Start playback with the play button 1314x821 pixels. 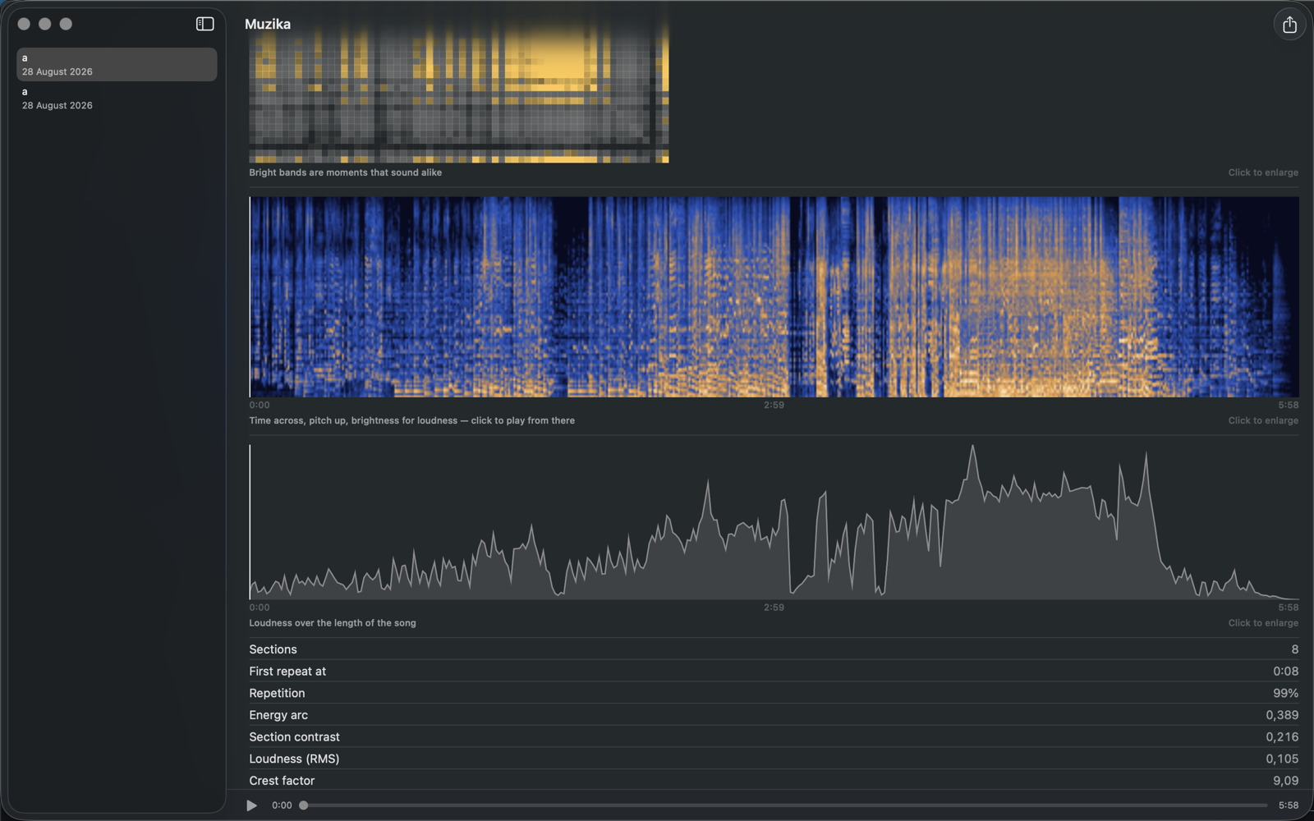(x=251, y=805)
